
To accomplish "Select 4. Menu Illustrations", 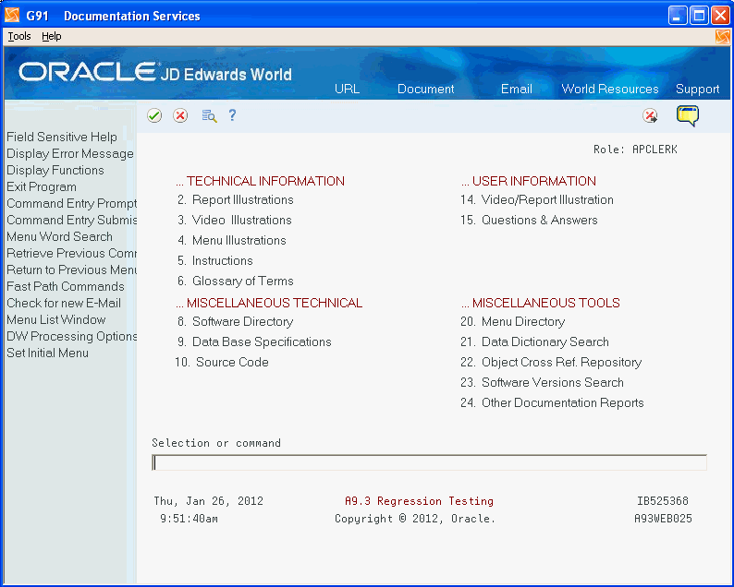I will point(232,240).
